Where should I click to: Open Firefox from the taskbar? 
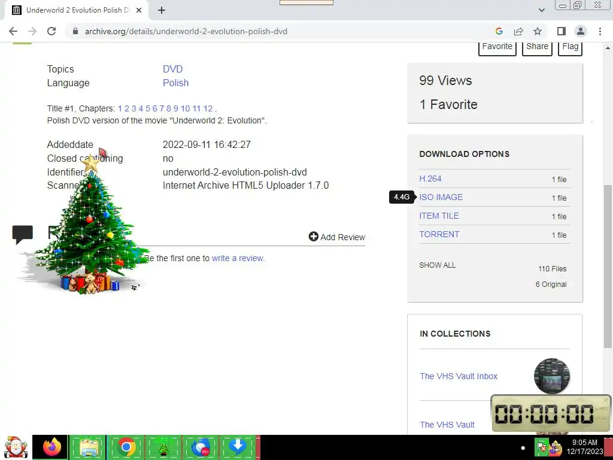51,447
